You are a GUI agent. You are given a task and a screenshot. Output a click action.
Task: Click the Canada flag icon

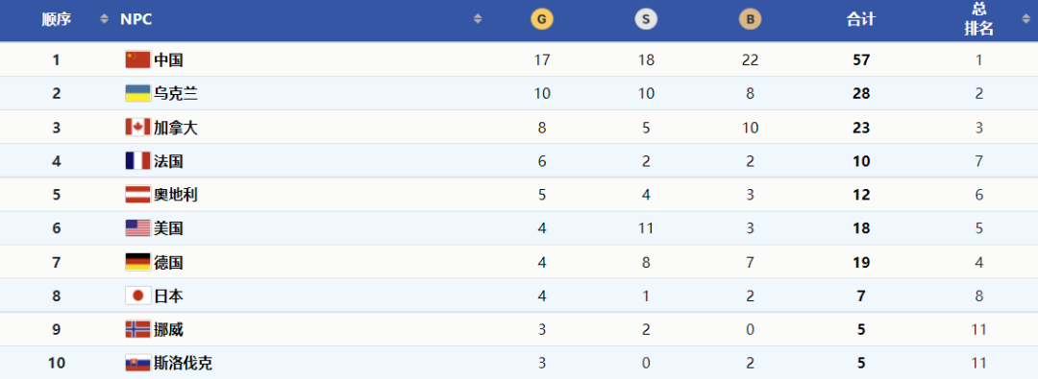[x=137, y=127]
